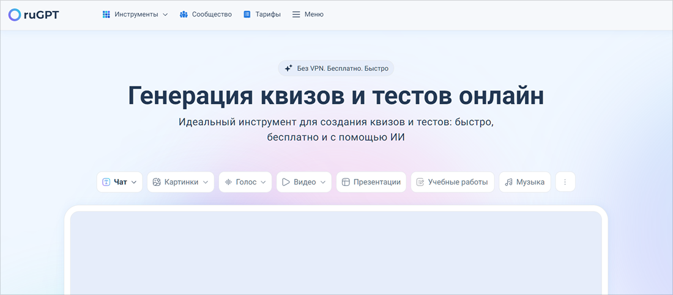The height and width of the screenshot is (295, 673).
Task: Expand the Инструменты dropdown chevron
Action: point(165,15)
